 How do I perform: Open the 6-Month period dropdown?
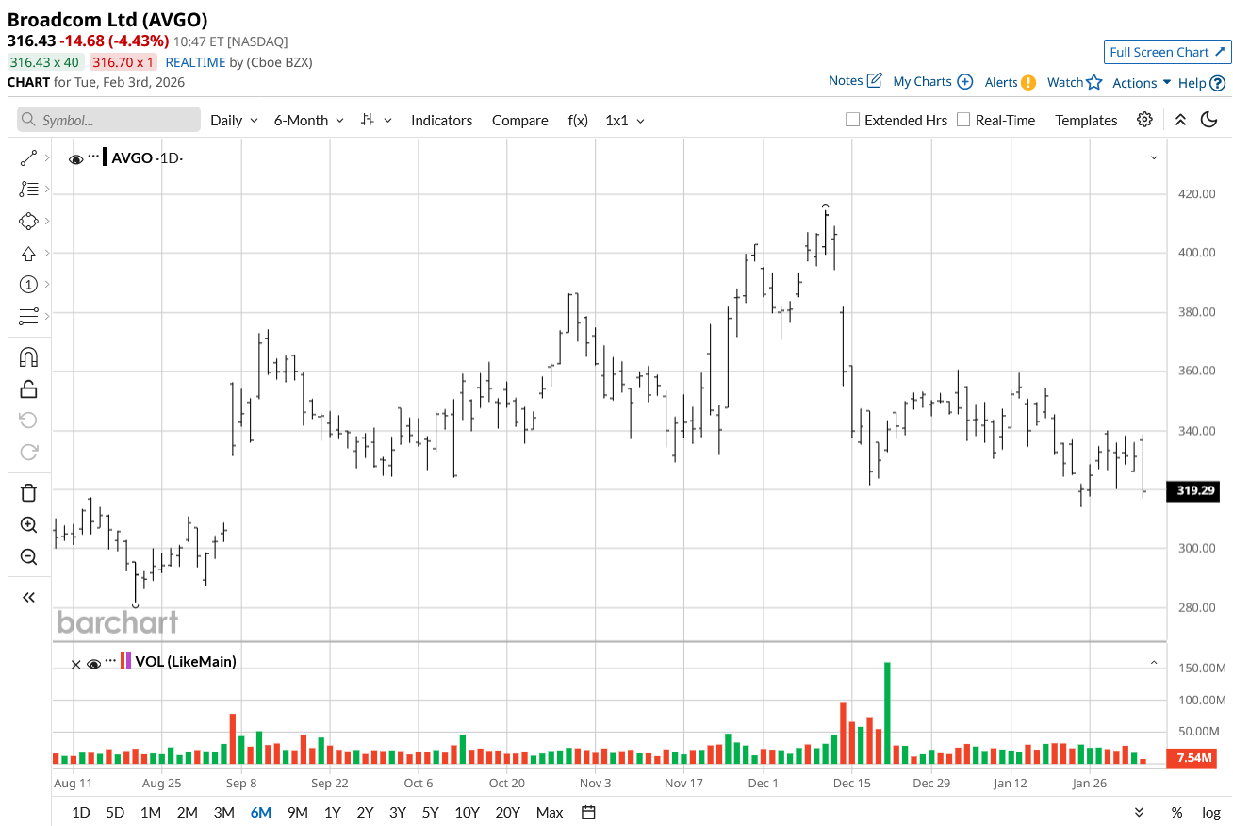[309, 120]
